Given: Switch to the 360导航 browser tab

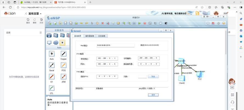Looking at the screenshot, I should 35,2.
